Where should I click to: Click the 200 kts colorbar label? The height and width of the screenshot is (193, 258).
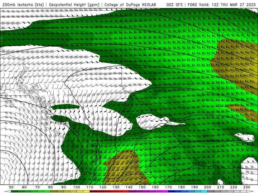207,187
